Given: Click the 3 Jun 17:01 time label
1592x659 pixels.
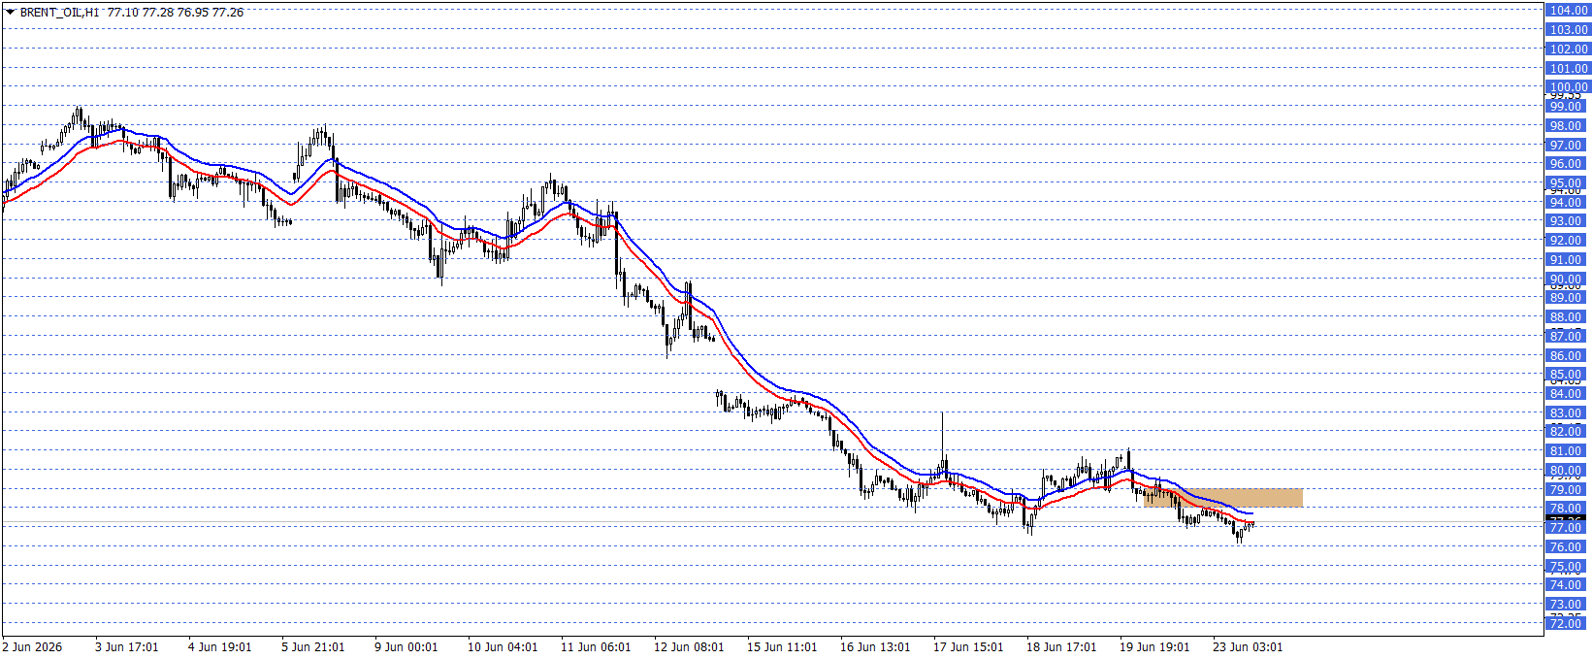Looking at the screenshot, I should tap(126, 647).
